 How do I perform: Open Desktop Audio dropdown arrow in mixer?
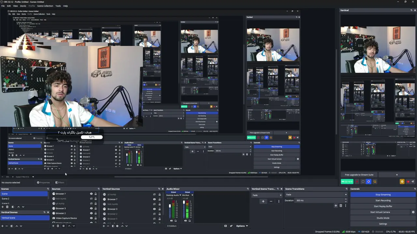pos(180,195)
